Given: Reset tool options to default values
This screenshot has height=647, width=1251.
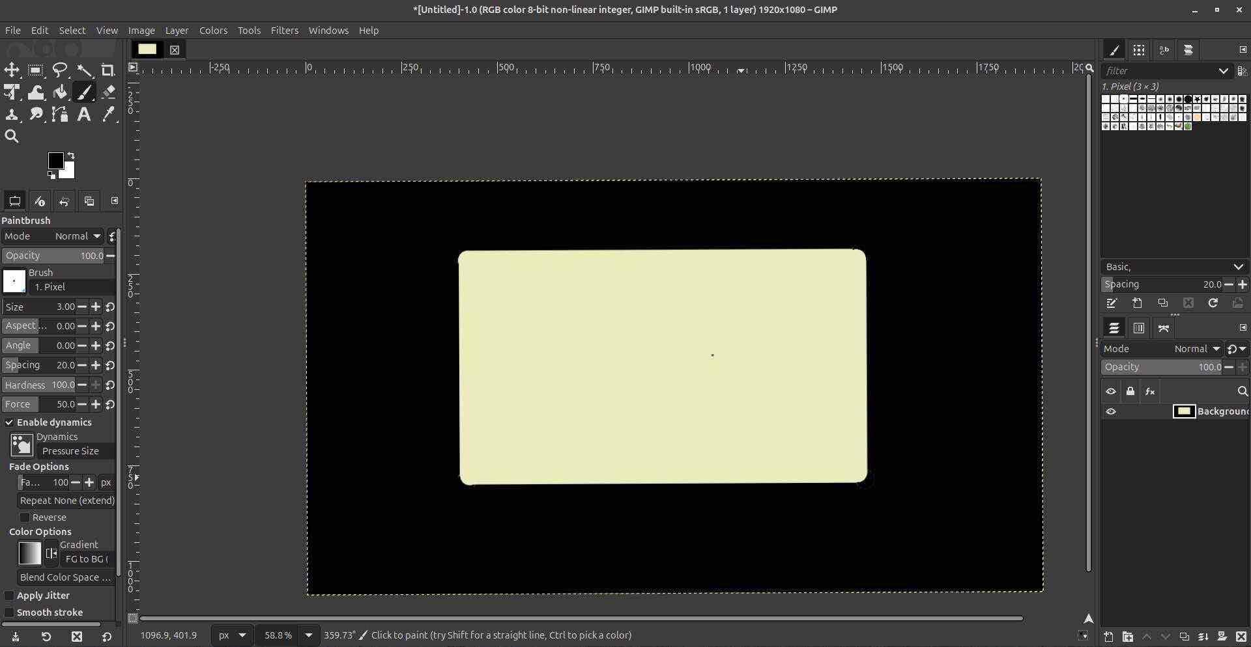Looking at the screenshot, I should tap(107, 637).
